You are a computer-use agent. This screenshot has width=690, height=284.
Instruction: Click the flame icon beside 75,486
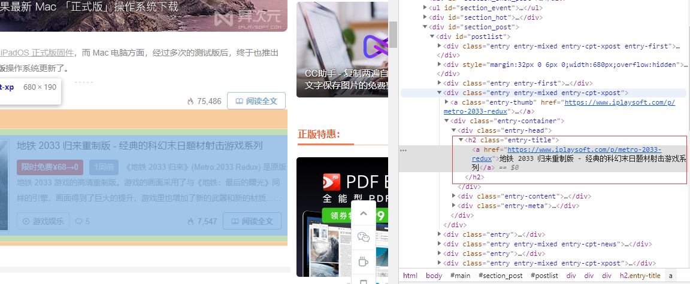point(190,101)
